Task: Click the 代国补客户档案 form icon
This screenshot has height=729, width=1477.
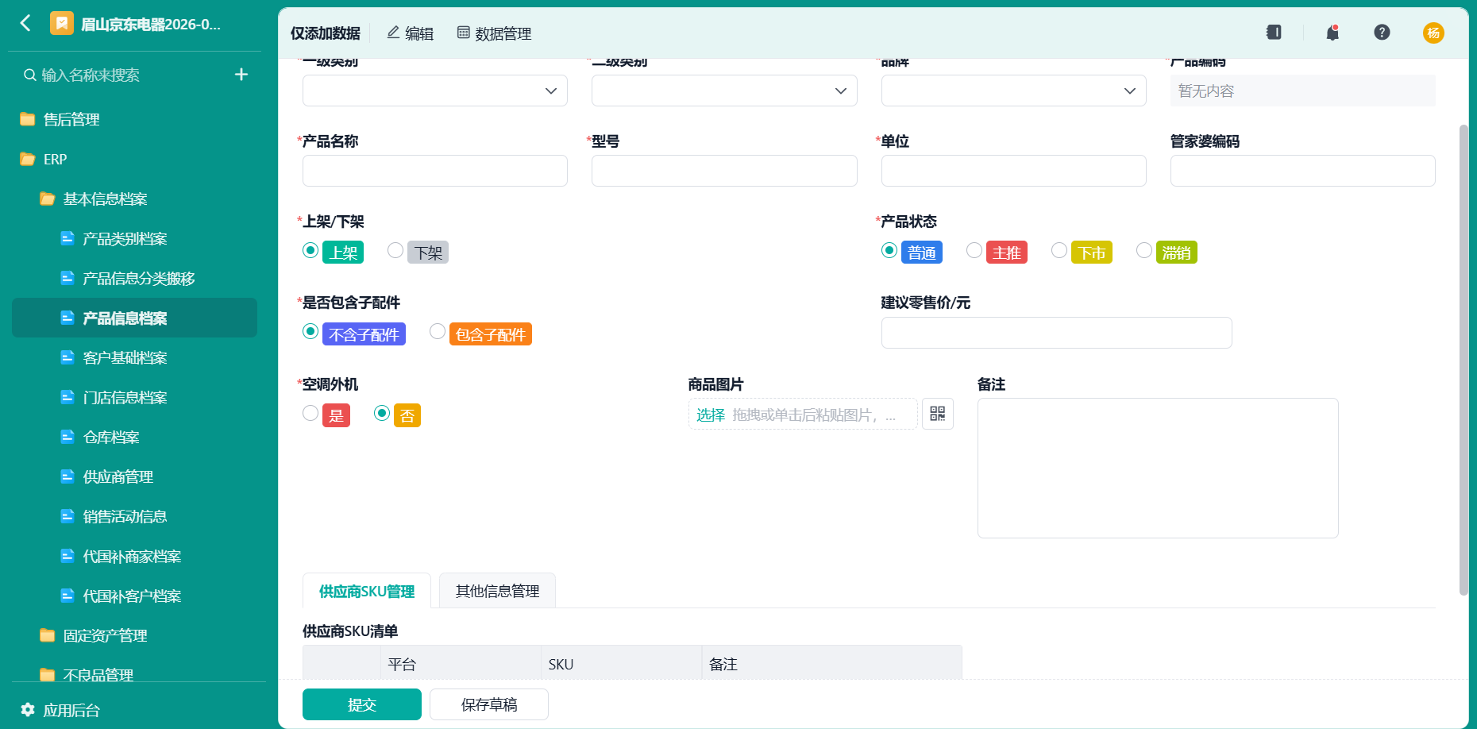Action: 67,596
